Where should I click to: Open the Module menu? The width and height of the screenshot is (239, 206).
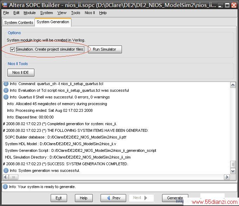tap(30, 13)
